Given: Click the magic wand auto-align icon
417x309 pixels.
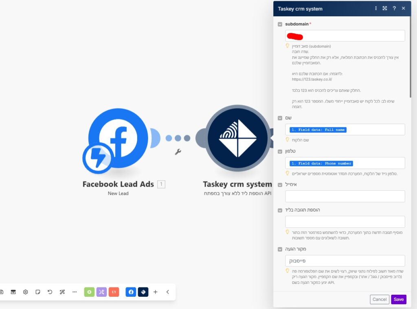Looking at the screenshot, I should [x=62, y=292].
